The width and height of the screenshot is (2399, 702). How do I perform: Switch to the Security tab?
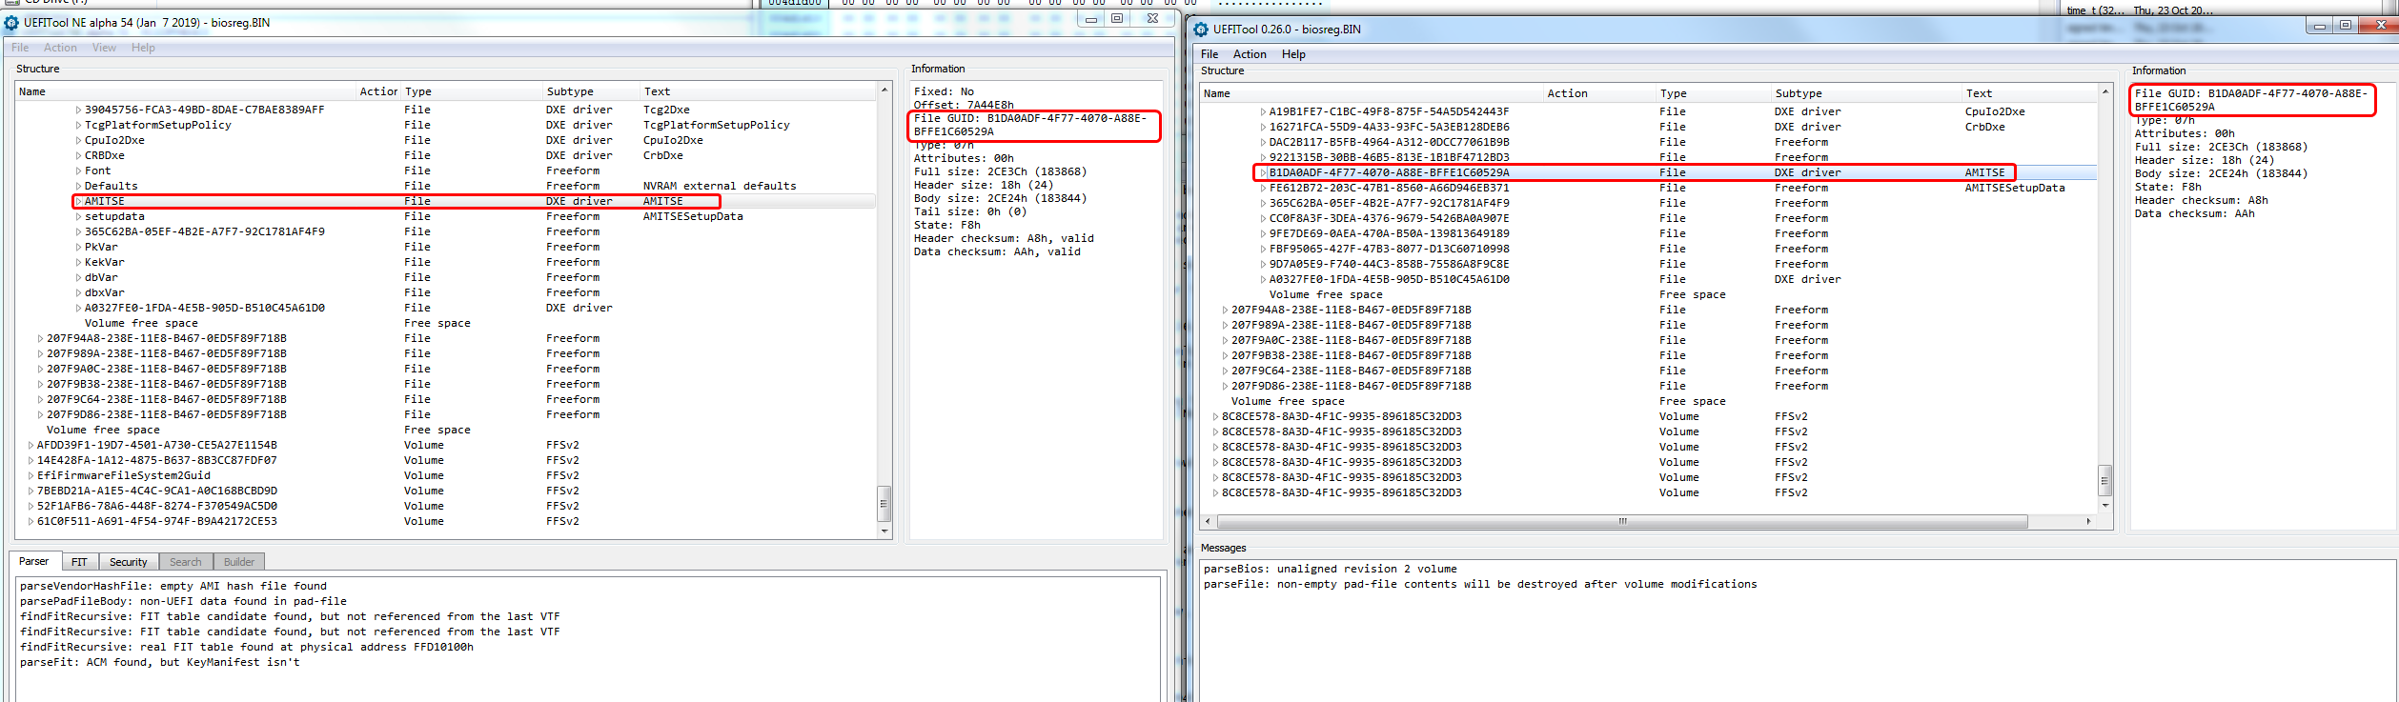pos(128,562)
